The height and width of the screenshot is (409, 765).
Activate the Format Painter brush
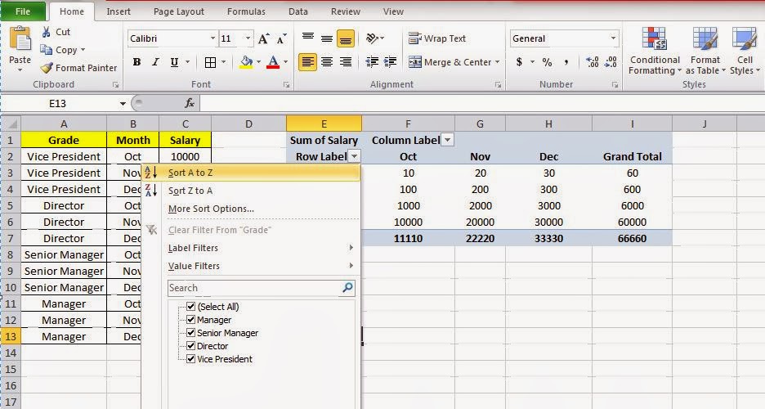pyautogui.click(x=47, y=68)
